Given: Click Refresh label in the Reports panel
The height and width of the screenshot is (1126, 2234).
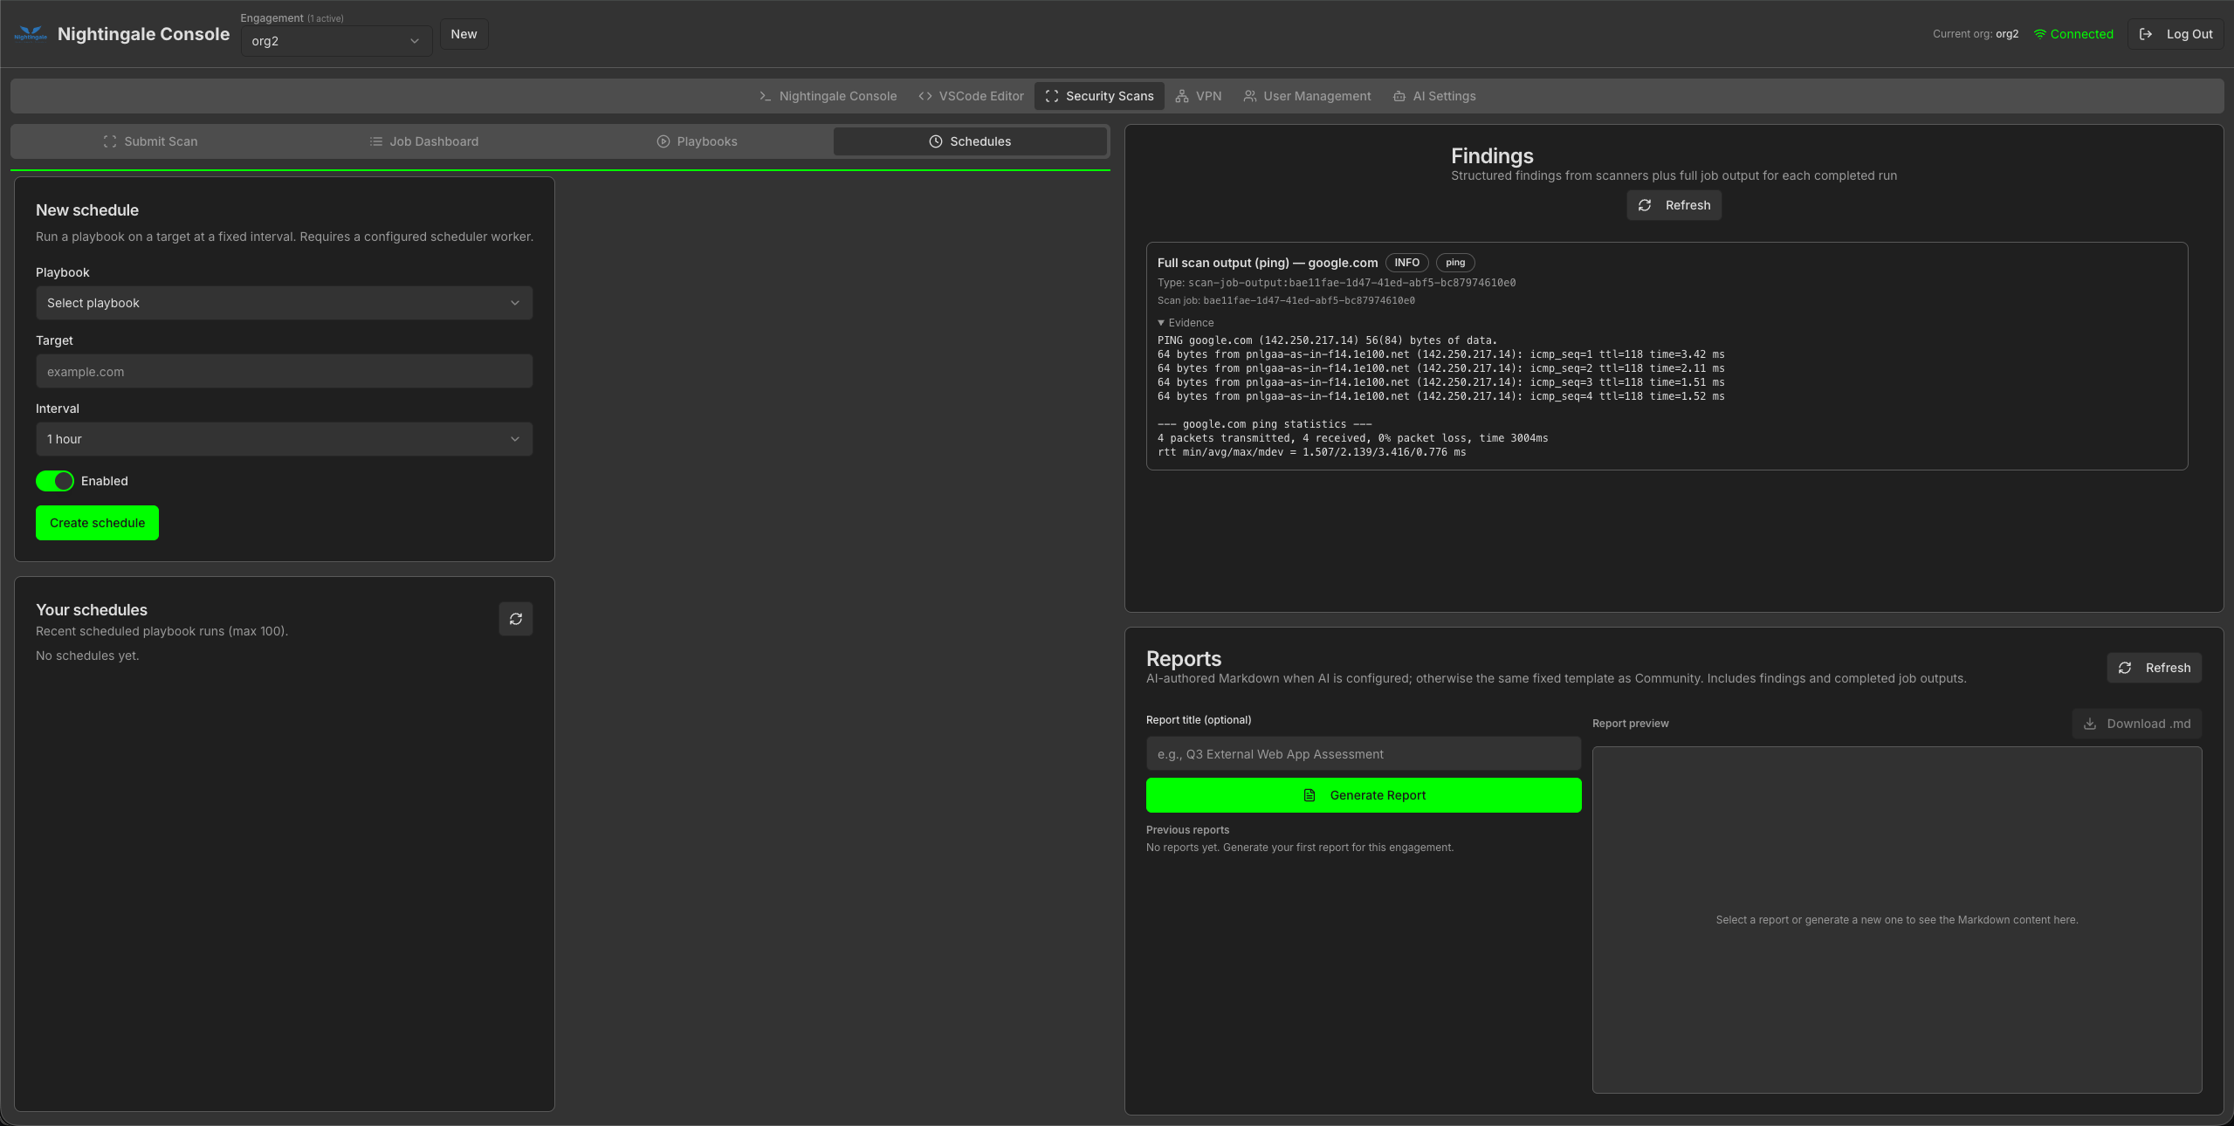Looking at the screenshot, I should tap(2168, 668).
